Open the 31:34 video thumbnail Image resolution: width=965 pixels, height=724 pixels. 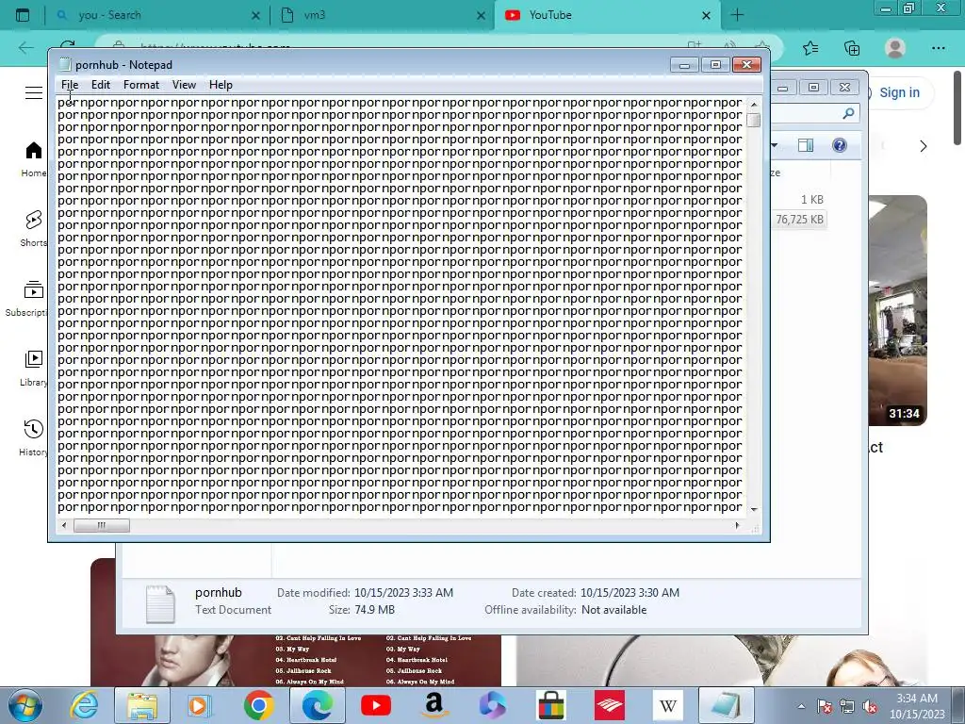pos(897,310)
